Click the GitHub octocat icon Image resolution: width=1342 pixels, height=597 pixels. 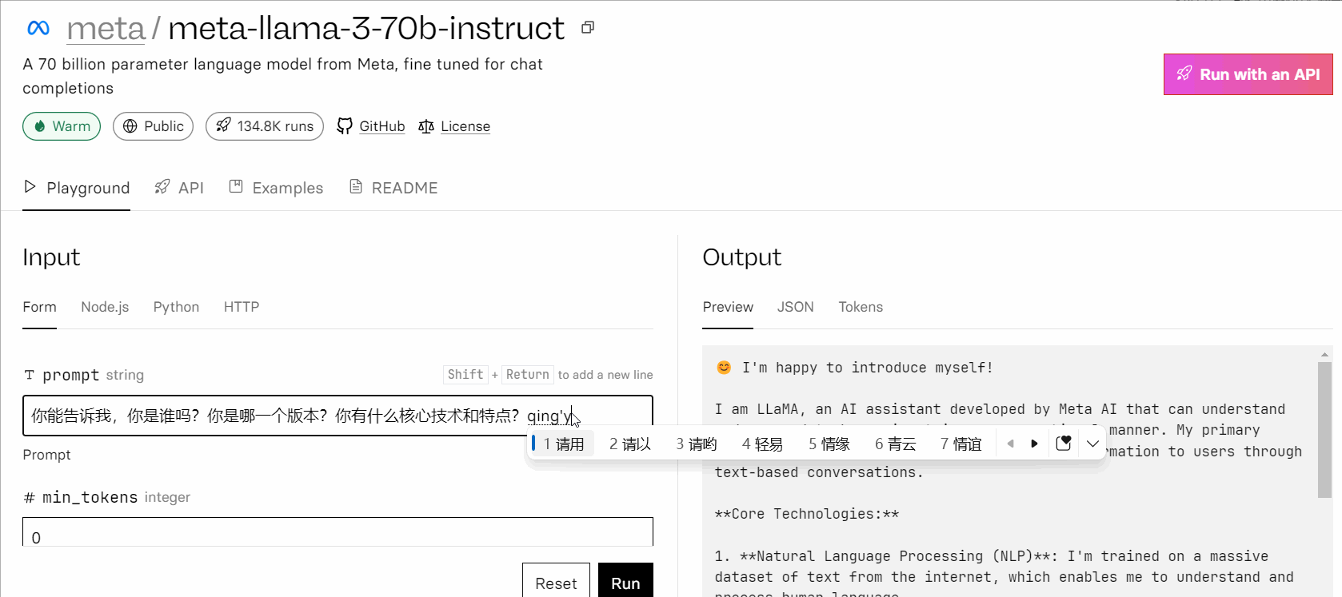click(x=345, y=126)
